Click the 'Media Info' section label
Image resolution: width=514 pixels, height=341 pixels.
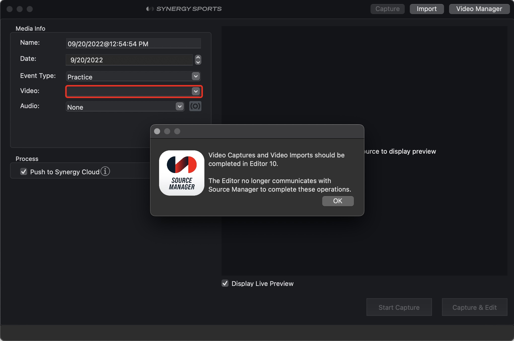30,29
